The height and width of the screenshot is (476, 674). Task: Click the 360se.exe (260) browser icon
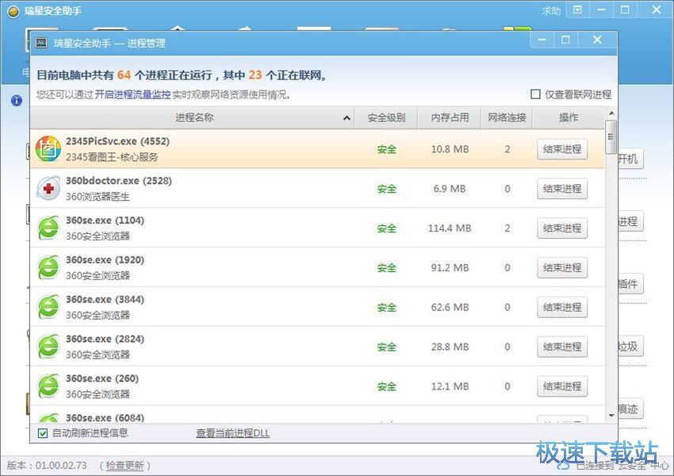(x=48, y=386)
